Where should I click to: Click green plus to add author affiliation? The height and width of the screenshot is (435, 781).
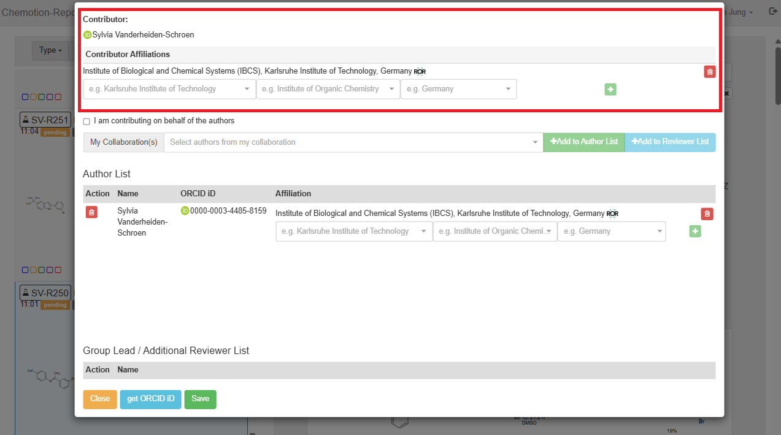(694, 231)
